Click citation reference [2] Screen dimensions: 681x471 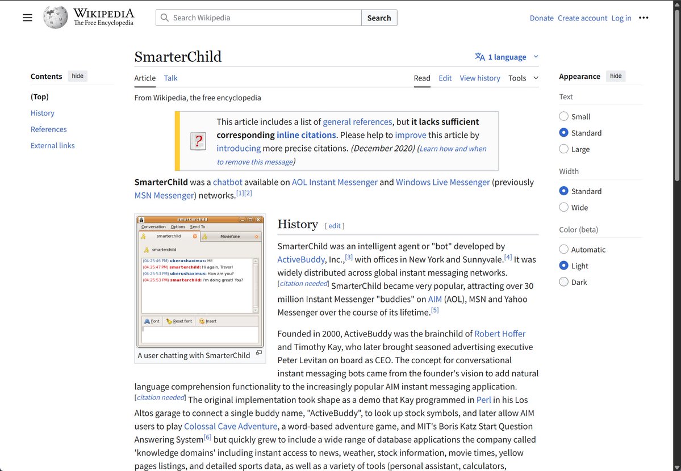[248, 193]
